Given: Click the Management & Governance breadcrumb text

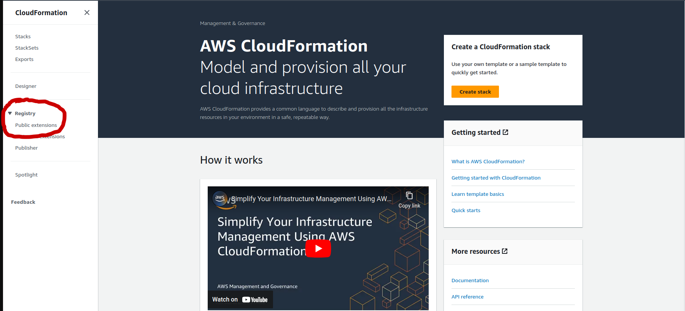Looking at the screenshot, I should tap(232, 23).
